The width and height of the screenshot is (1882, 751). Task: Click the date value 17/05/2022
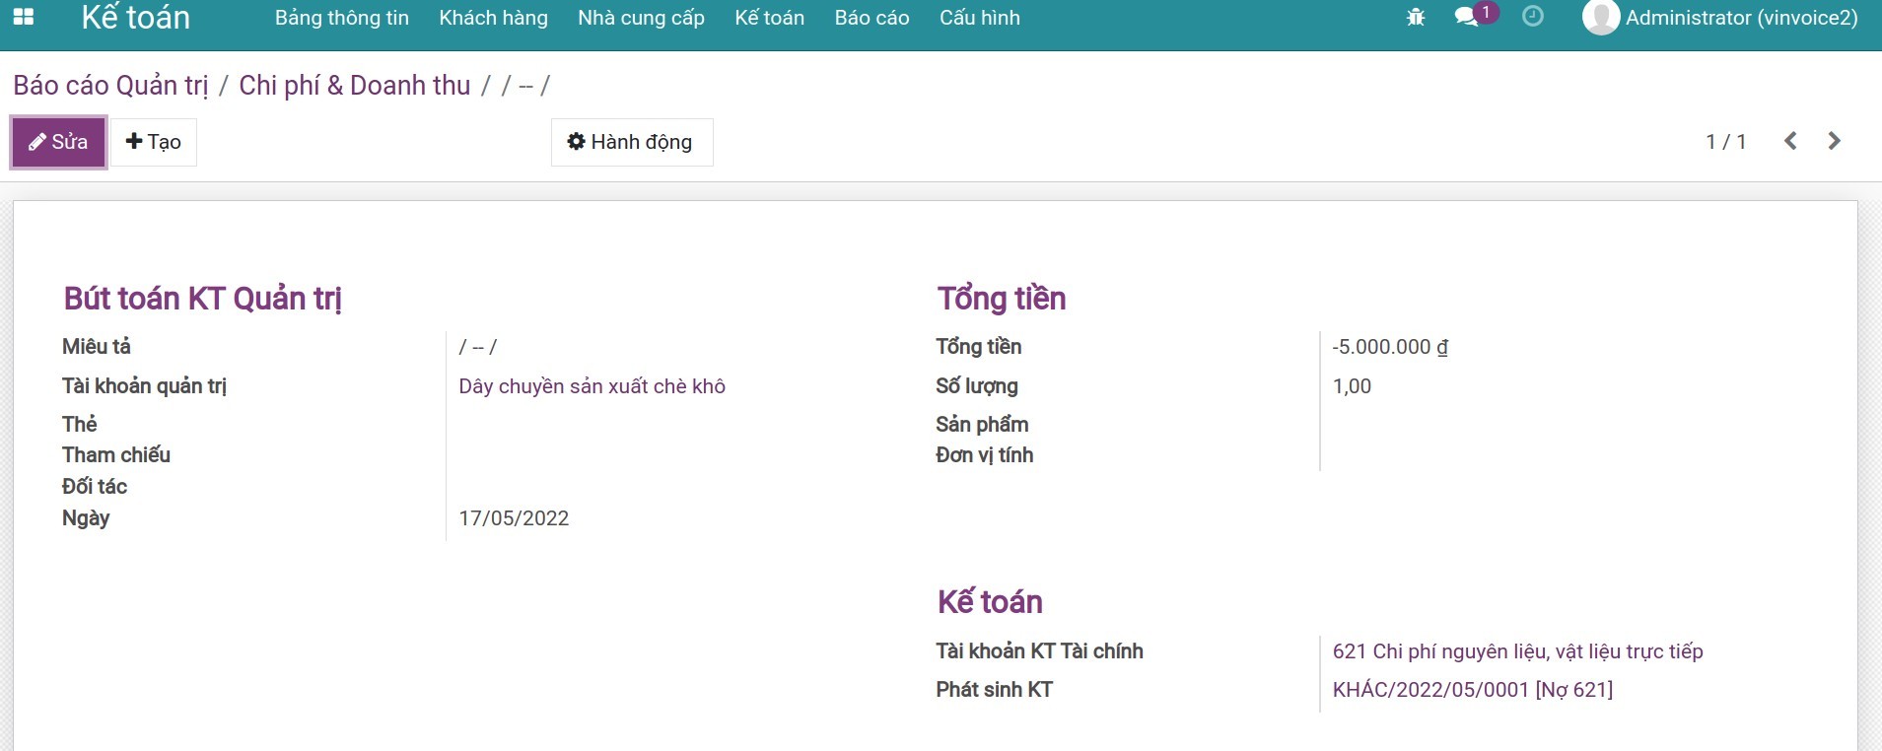click(514, 518)
